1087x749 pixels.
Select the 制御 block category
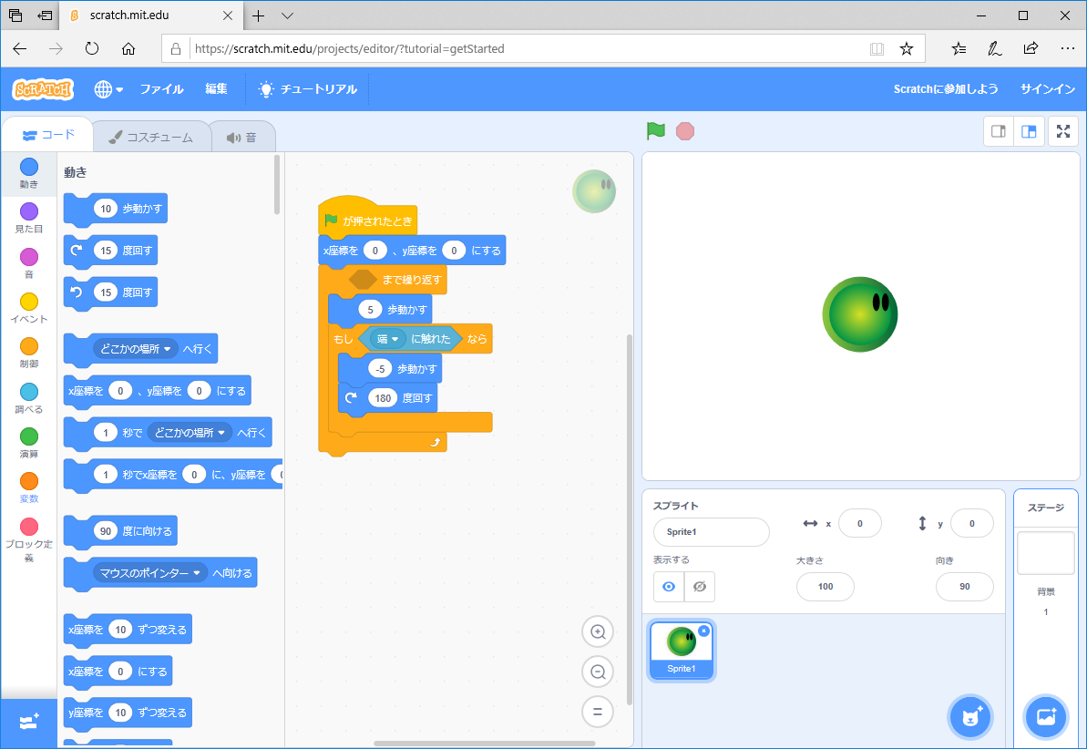[x=29, y=353]
